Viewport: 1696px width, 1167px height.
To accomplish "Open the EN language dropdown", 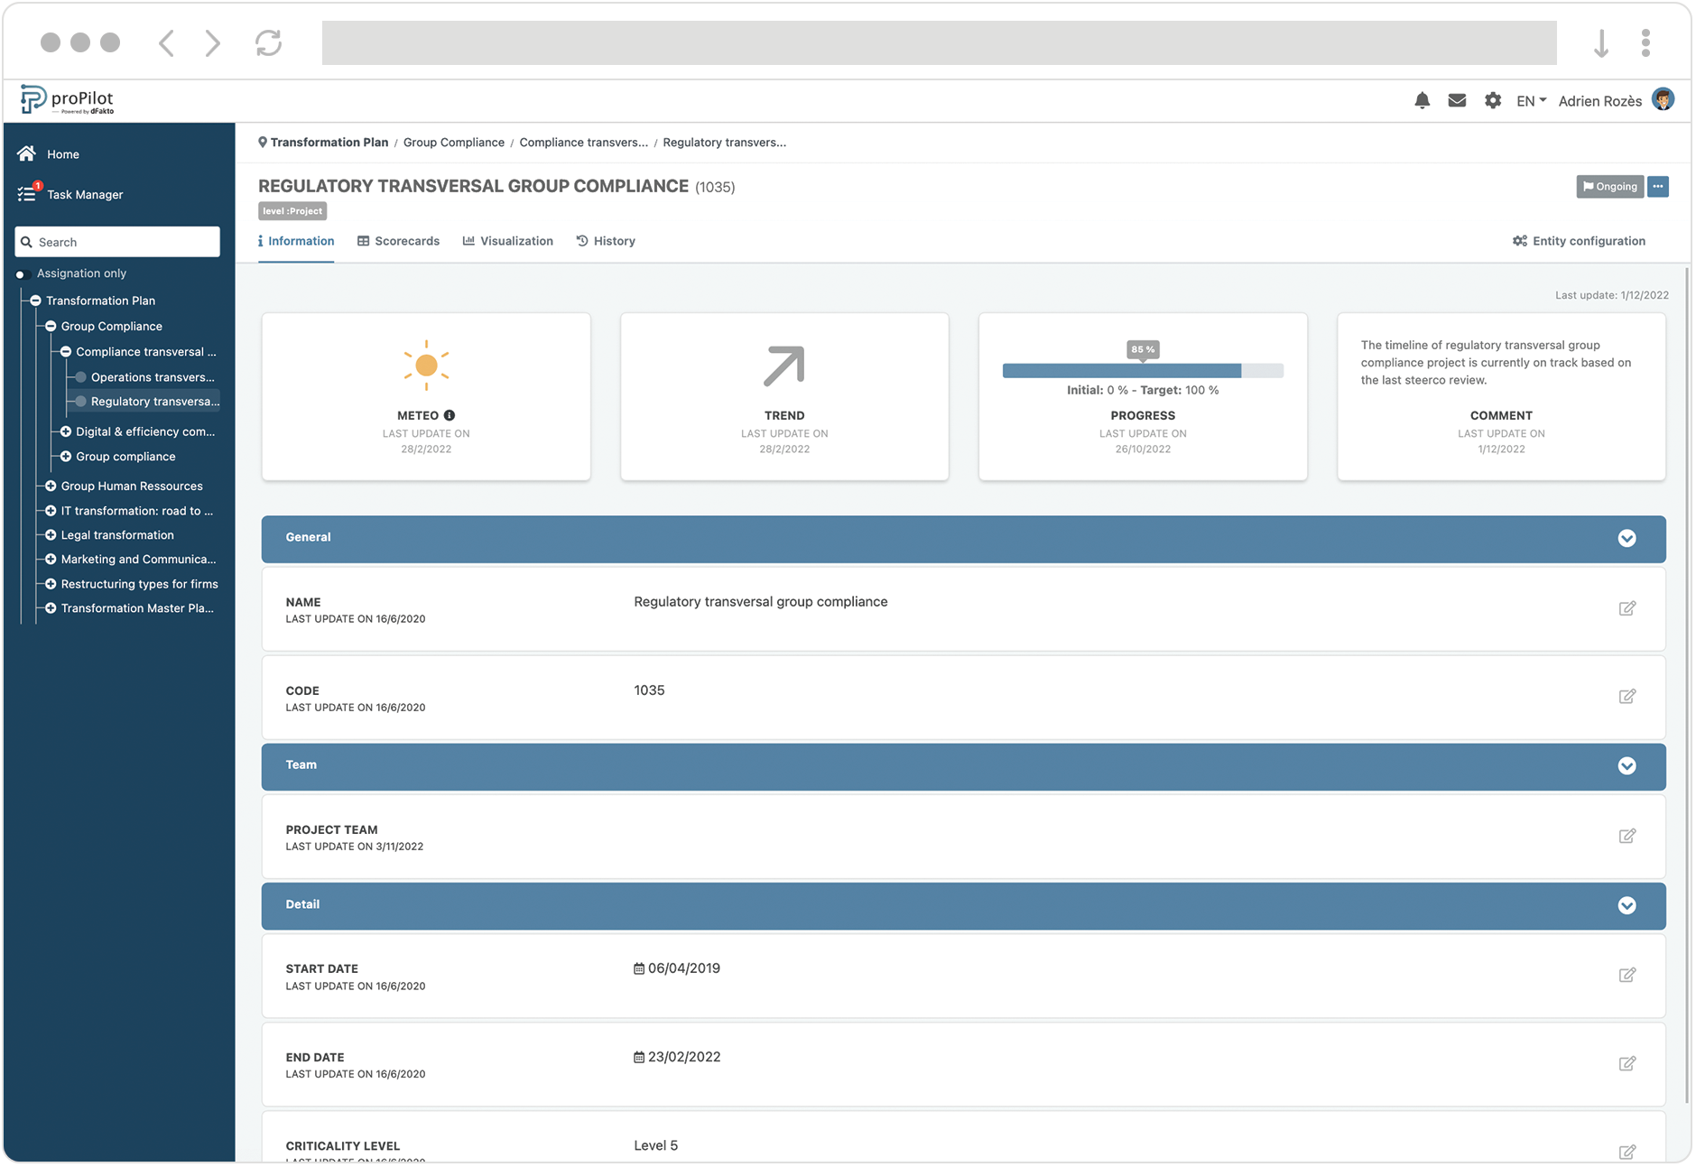I will pyautogui.click(x=1531, y=101).
